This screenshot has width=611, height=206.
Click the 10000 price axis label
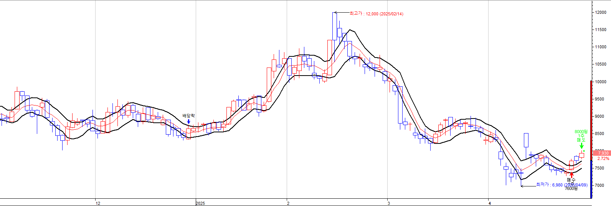[x=601, y=82]
